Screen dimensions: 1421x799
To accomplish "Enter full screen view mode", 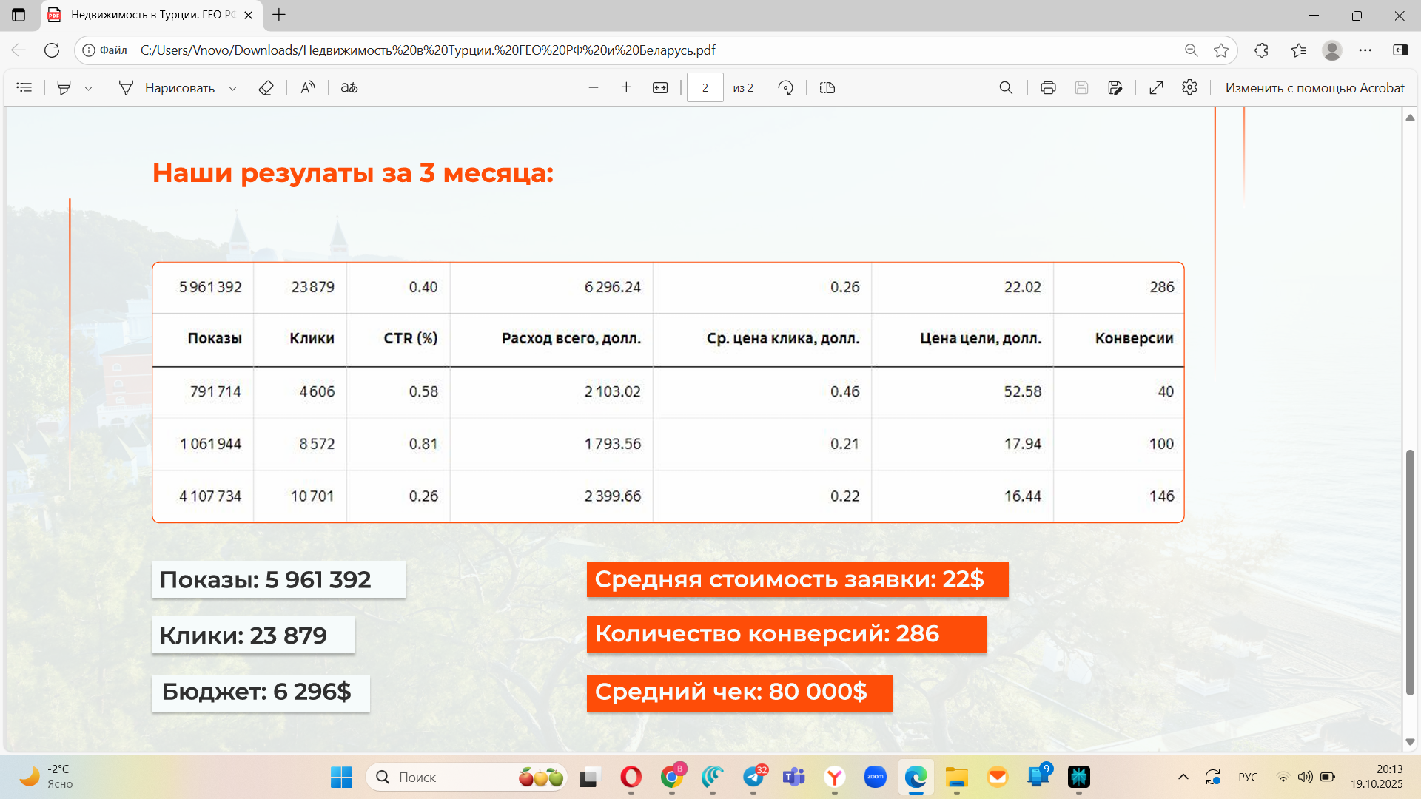I will tap(1156, 87).
